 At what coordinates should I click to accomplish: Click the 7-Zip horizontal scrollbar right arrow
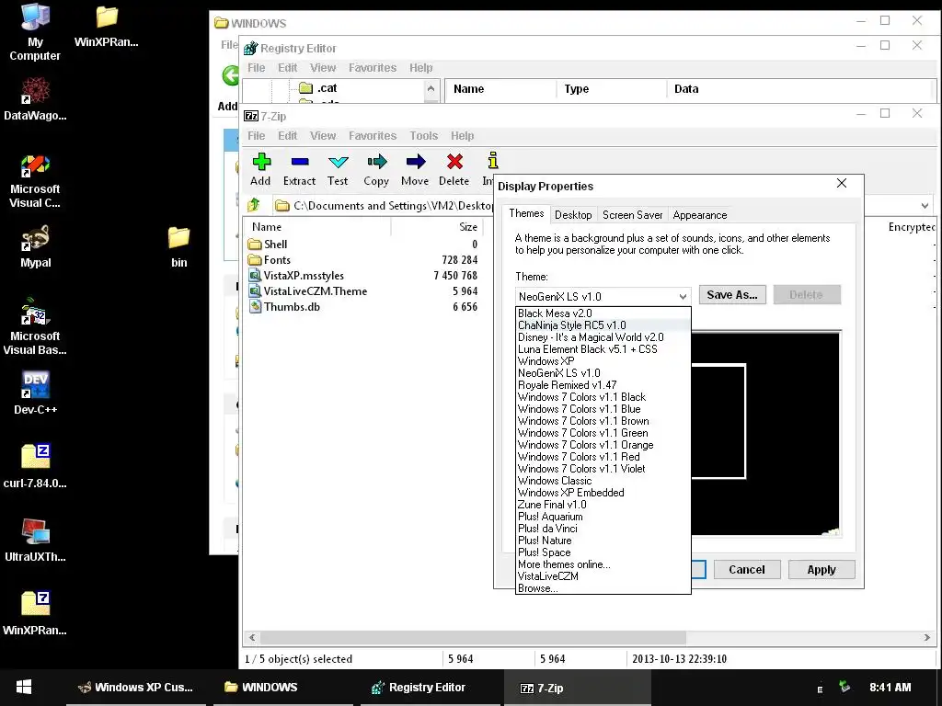[927, 637]
